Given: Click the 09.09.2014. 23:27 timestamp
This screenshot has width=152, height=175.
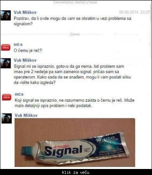Looking at the screenshot, I should point(134,12).
